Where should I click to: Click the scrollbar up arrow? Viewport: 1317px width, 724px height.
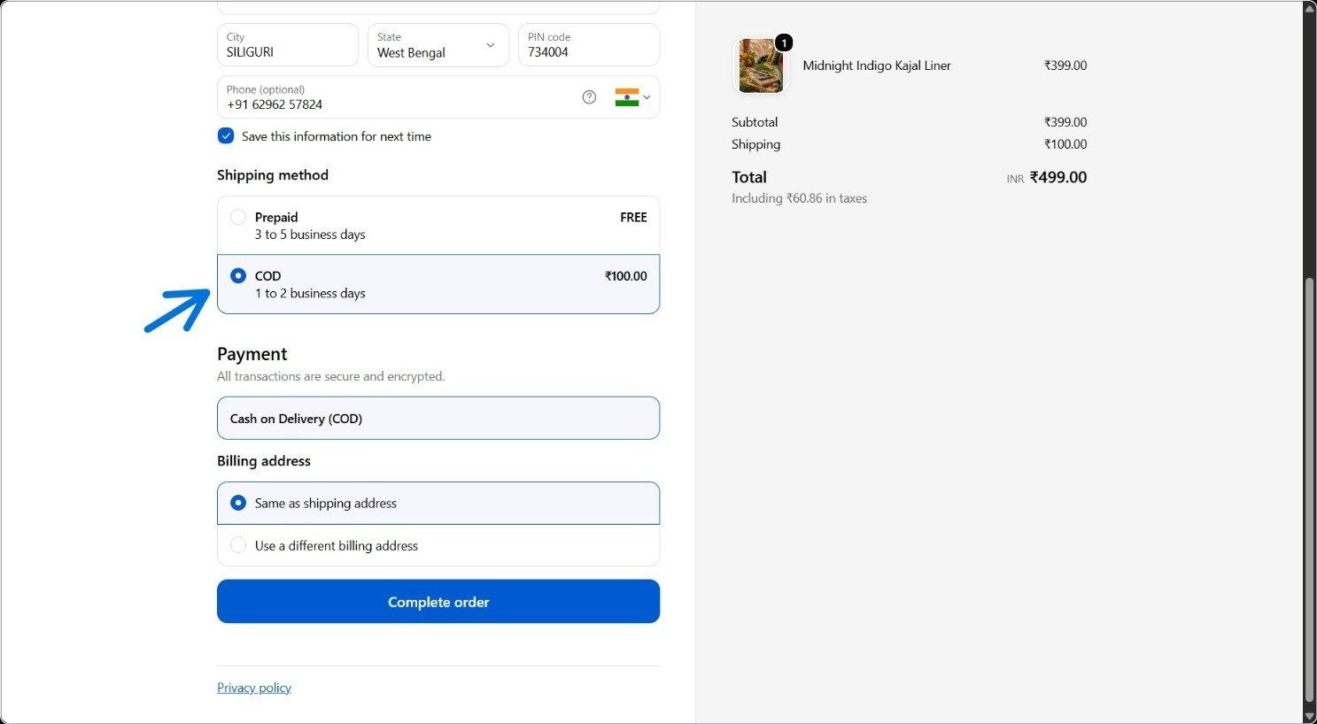click(1310, 8)
